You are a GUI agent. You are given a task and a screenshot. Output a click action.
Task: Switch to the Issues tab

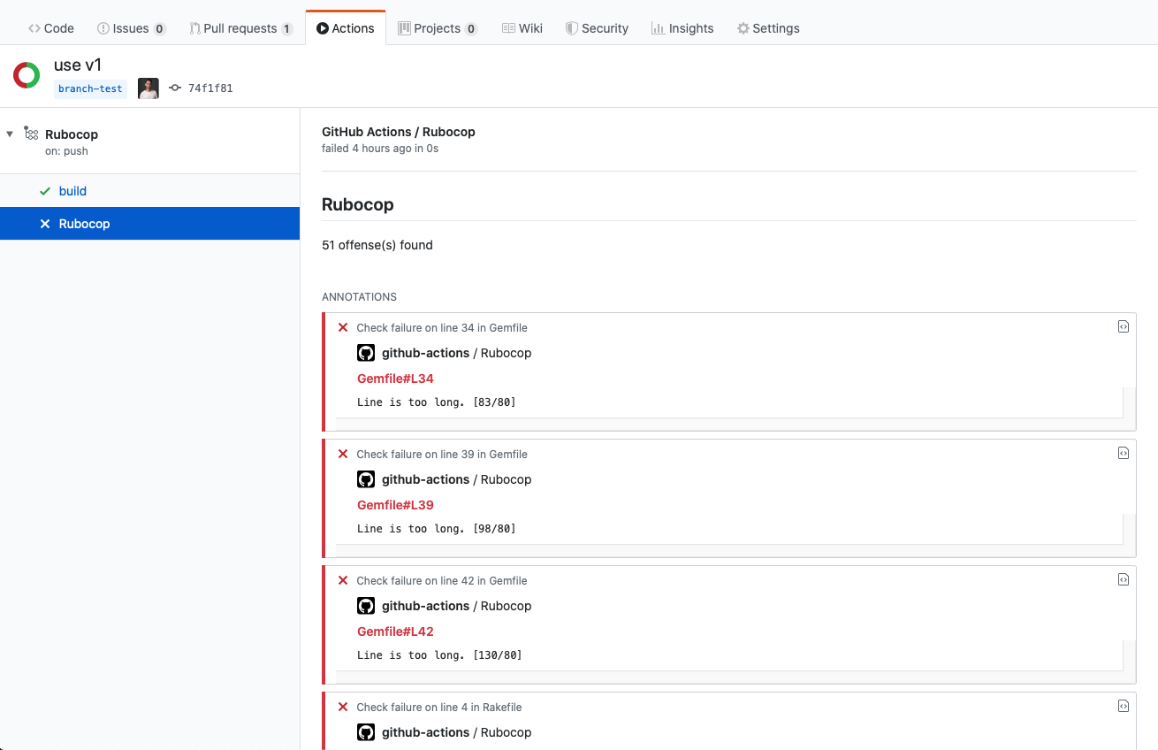(131, 28)
